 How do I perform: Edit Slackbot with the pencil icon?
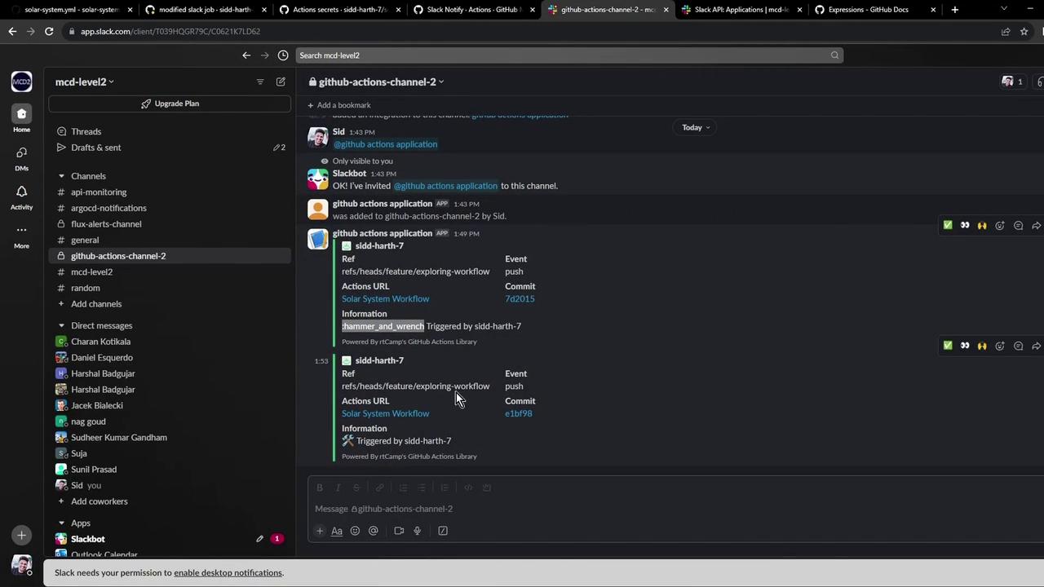tap(259, 539)
